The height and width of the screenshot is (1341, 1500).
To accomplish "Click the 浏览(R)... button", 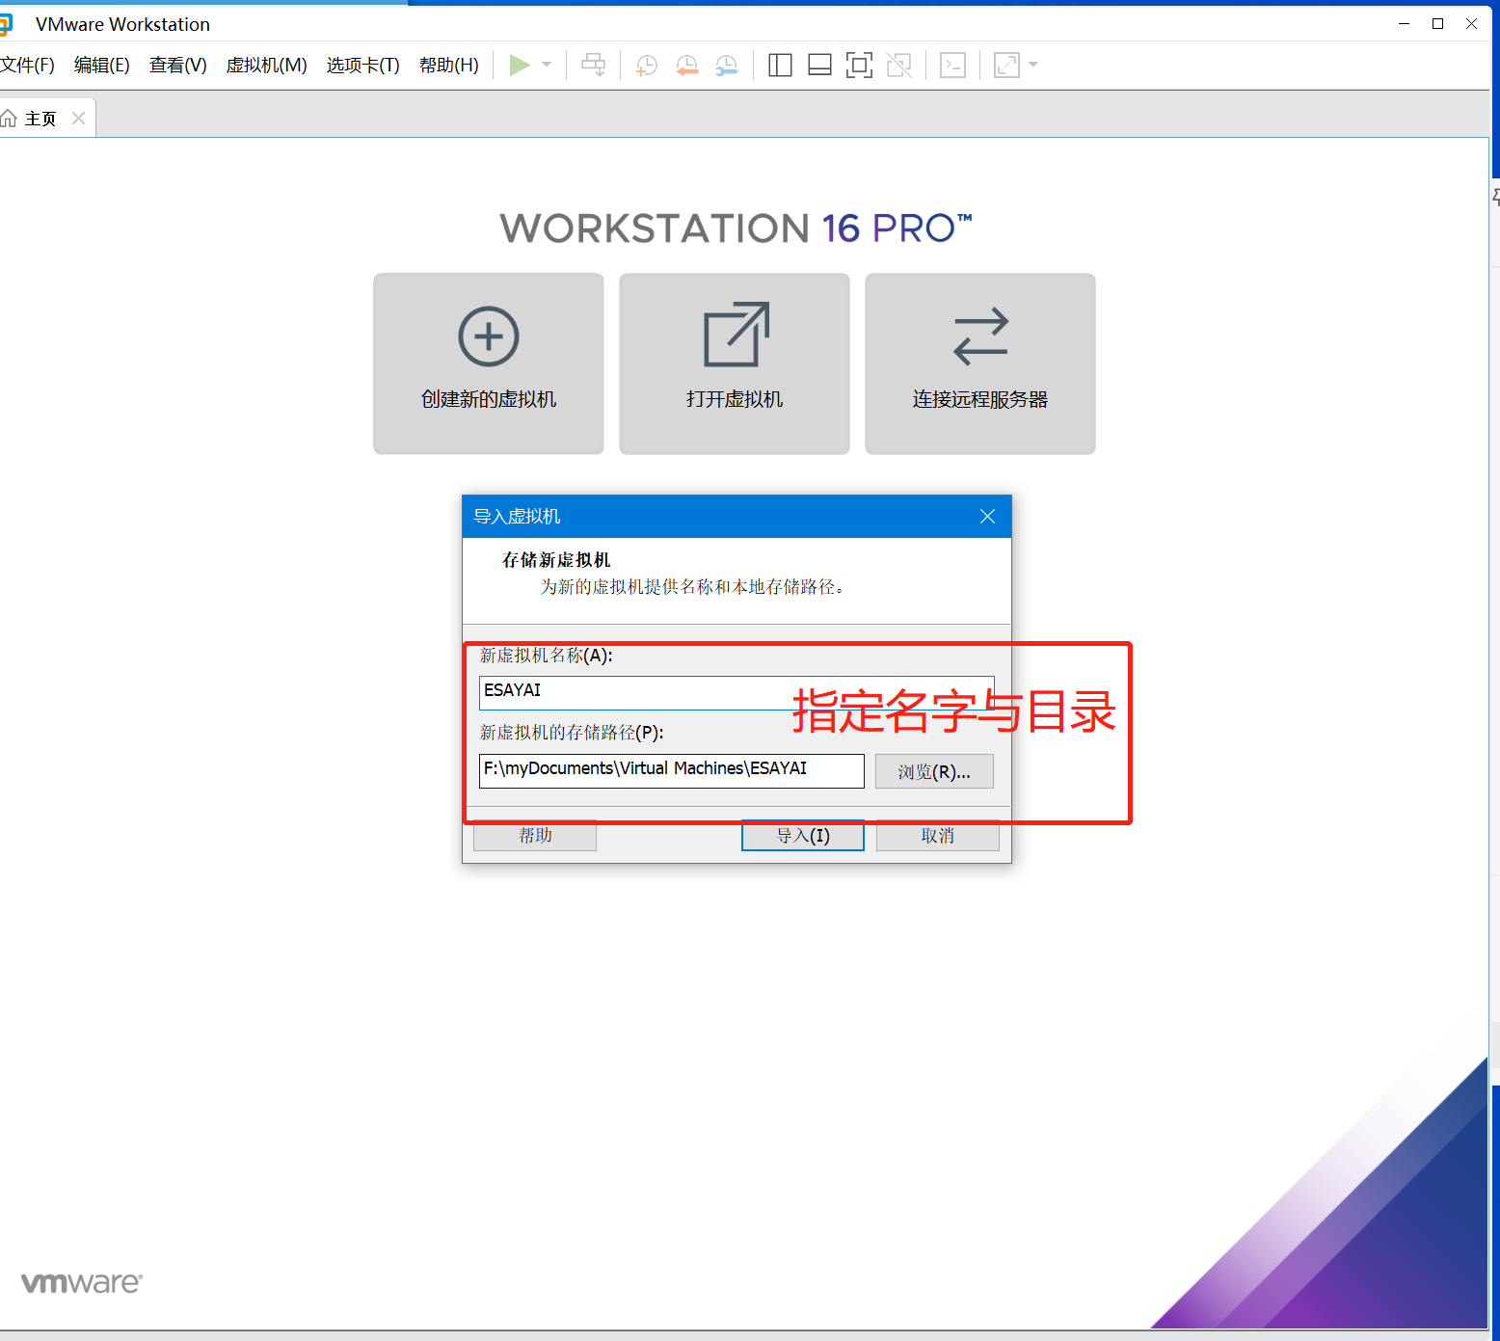I will [933, 771].
